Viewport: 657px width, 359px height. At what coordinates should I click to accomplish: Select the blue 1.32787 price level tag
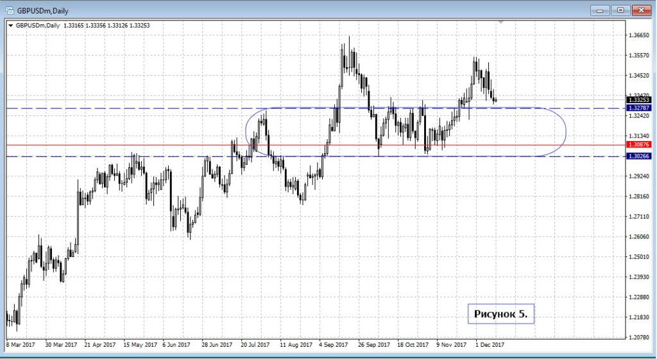click(x=640, y=108)
